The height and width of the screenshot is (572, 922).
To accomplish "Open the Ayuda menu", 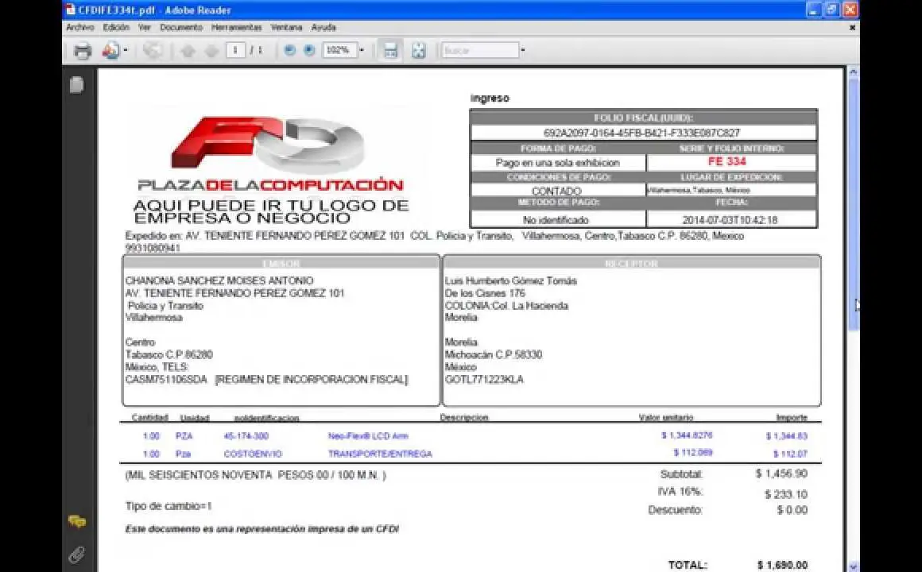I will pyautogui.click(x=323, y=27).
